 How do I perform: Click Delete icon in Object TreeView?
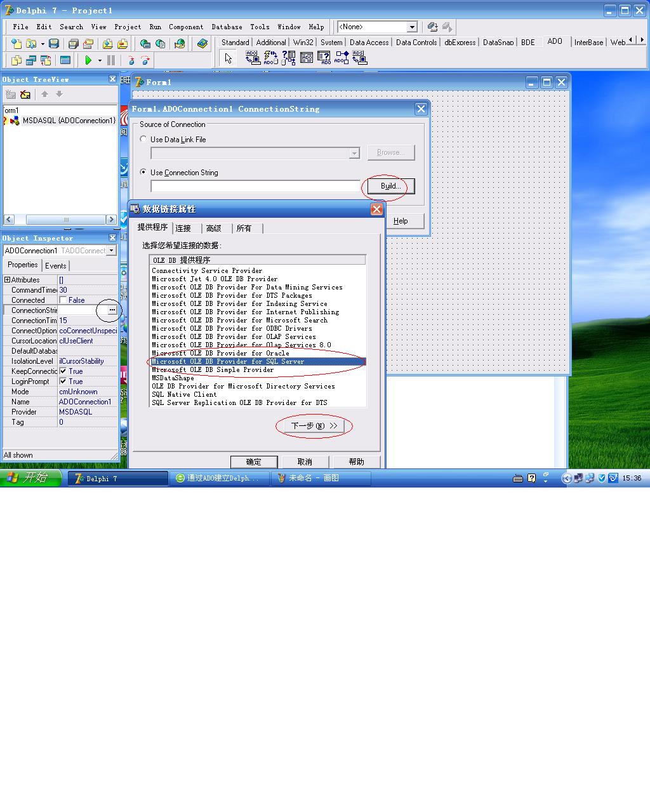coord(25,94)
